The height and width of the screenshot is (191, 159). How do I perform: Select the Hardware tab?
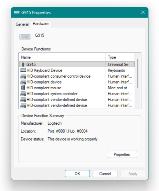(x=41, y=24)
